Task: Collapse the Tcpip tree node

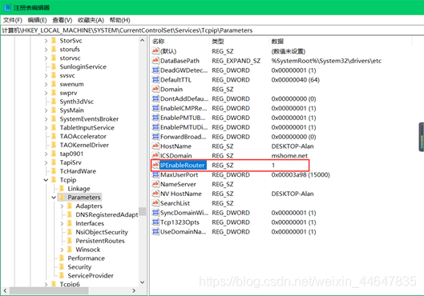Action: coord(46,180)
